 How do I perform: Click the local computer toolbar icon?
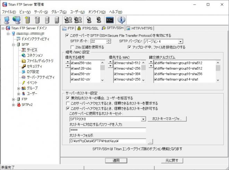point(7,20)
